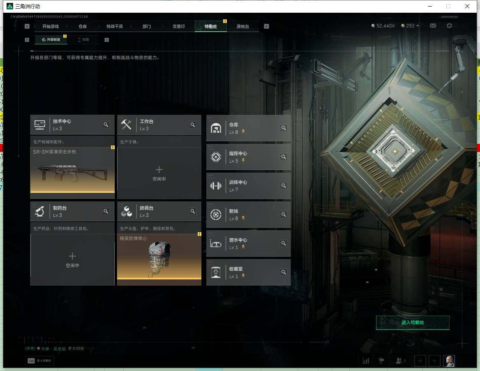Select the 升级制造 sub-tab

pos(51,39)
